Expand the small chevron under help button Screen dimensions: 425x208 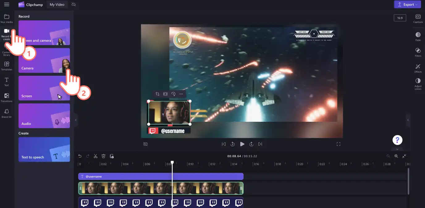398,149
